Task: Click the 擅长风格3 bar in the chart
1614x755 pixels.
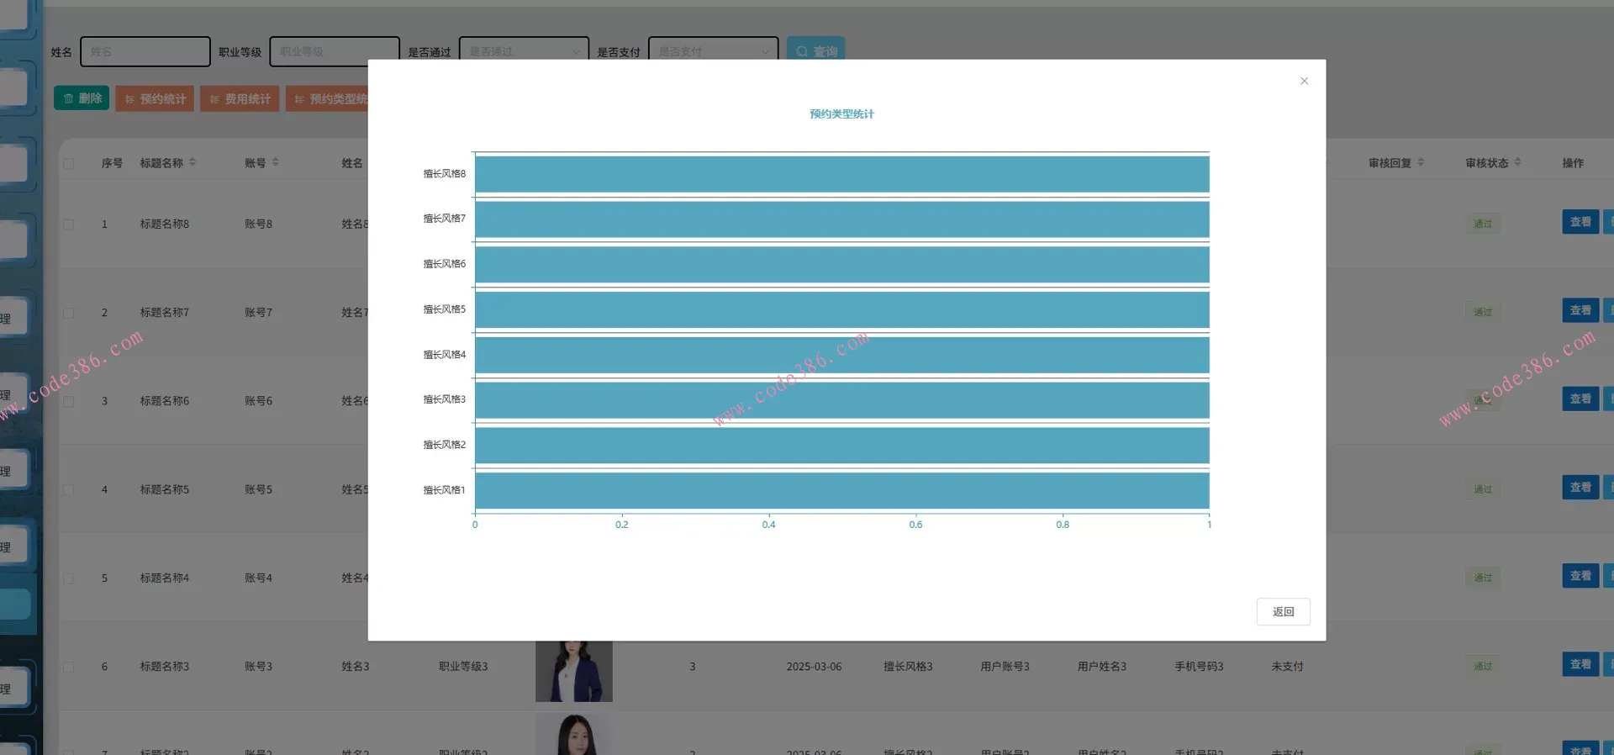Action: click(x=841, y=400)
